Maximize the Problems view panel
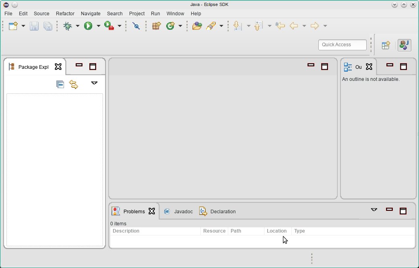 (403, 211)
